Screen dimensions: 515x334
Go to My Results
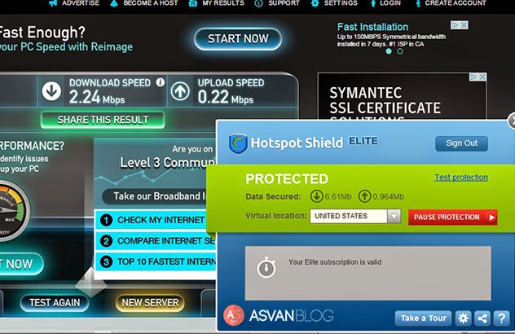pyautogui.click(x=217, y=3)
